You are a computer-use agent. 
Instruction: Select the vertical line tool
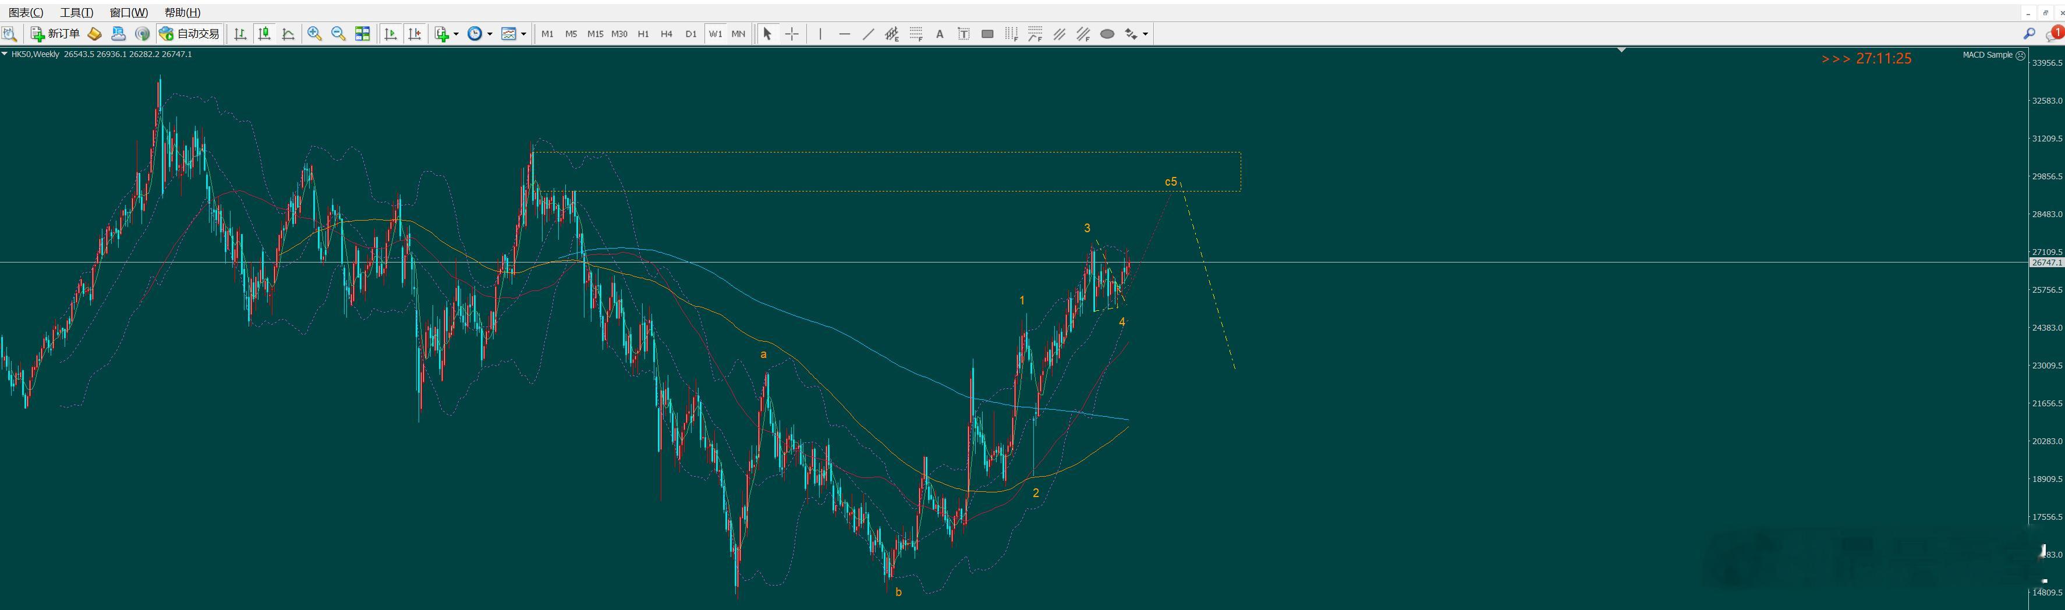click(x=820, y=34)
